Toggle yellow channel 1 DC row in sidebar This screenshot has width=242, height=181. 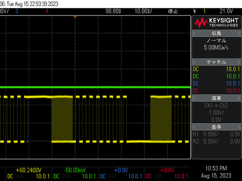tap(216, 69)
